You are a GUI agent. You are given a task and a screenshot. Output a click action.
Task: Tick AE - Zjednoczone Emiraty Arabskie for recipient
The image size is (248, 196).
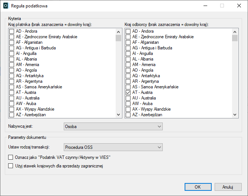click(x=128, y=37)
